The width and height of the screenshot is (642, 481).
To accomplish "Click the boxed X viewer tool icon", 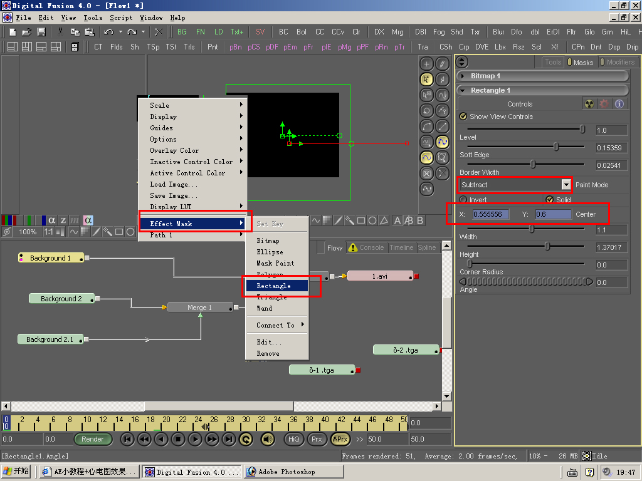I will (426, 173).
